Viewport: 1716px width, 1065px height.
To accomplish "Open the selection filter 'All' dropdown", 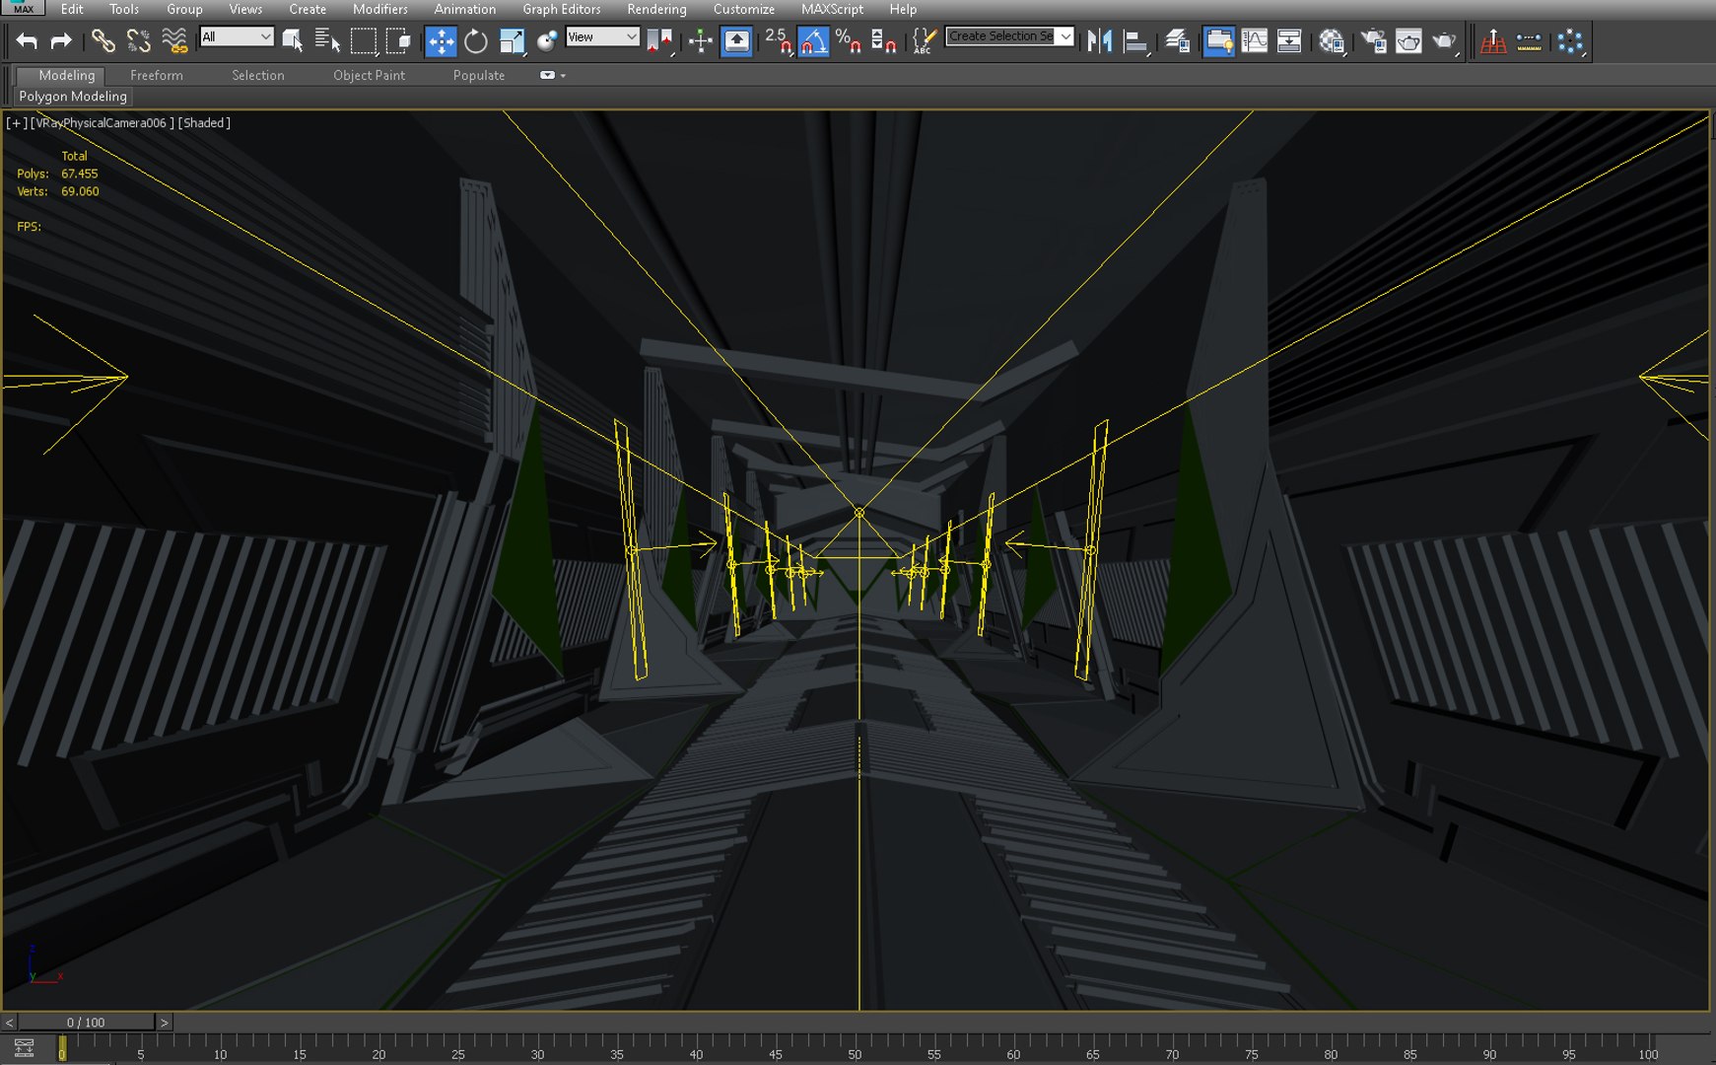I will tap(237, 36).
